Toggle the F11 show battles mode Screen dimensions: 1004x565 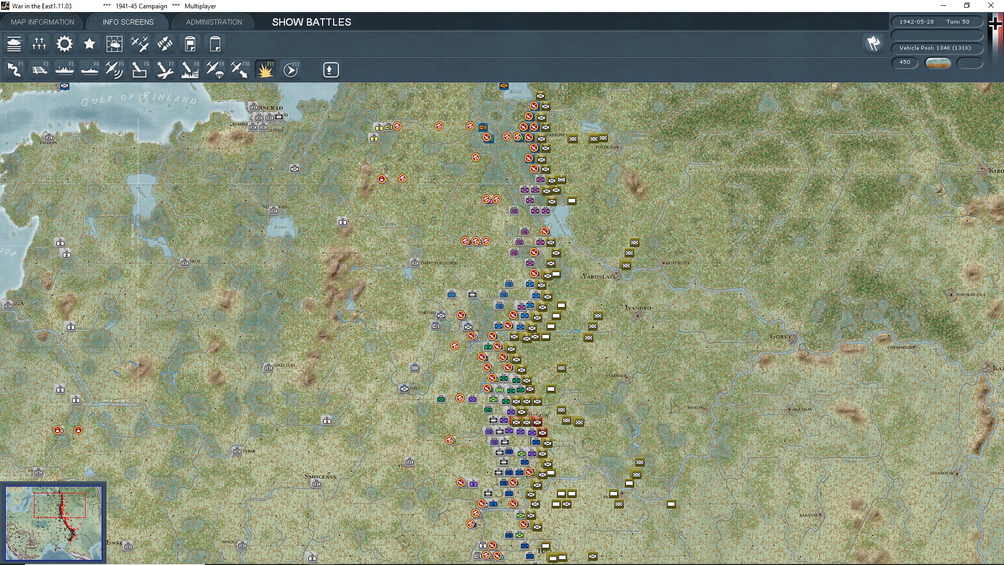pyautogui.click(x=265, y=70)
